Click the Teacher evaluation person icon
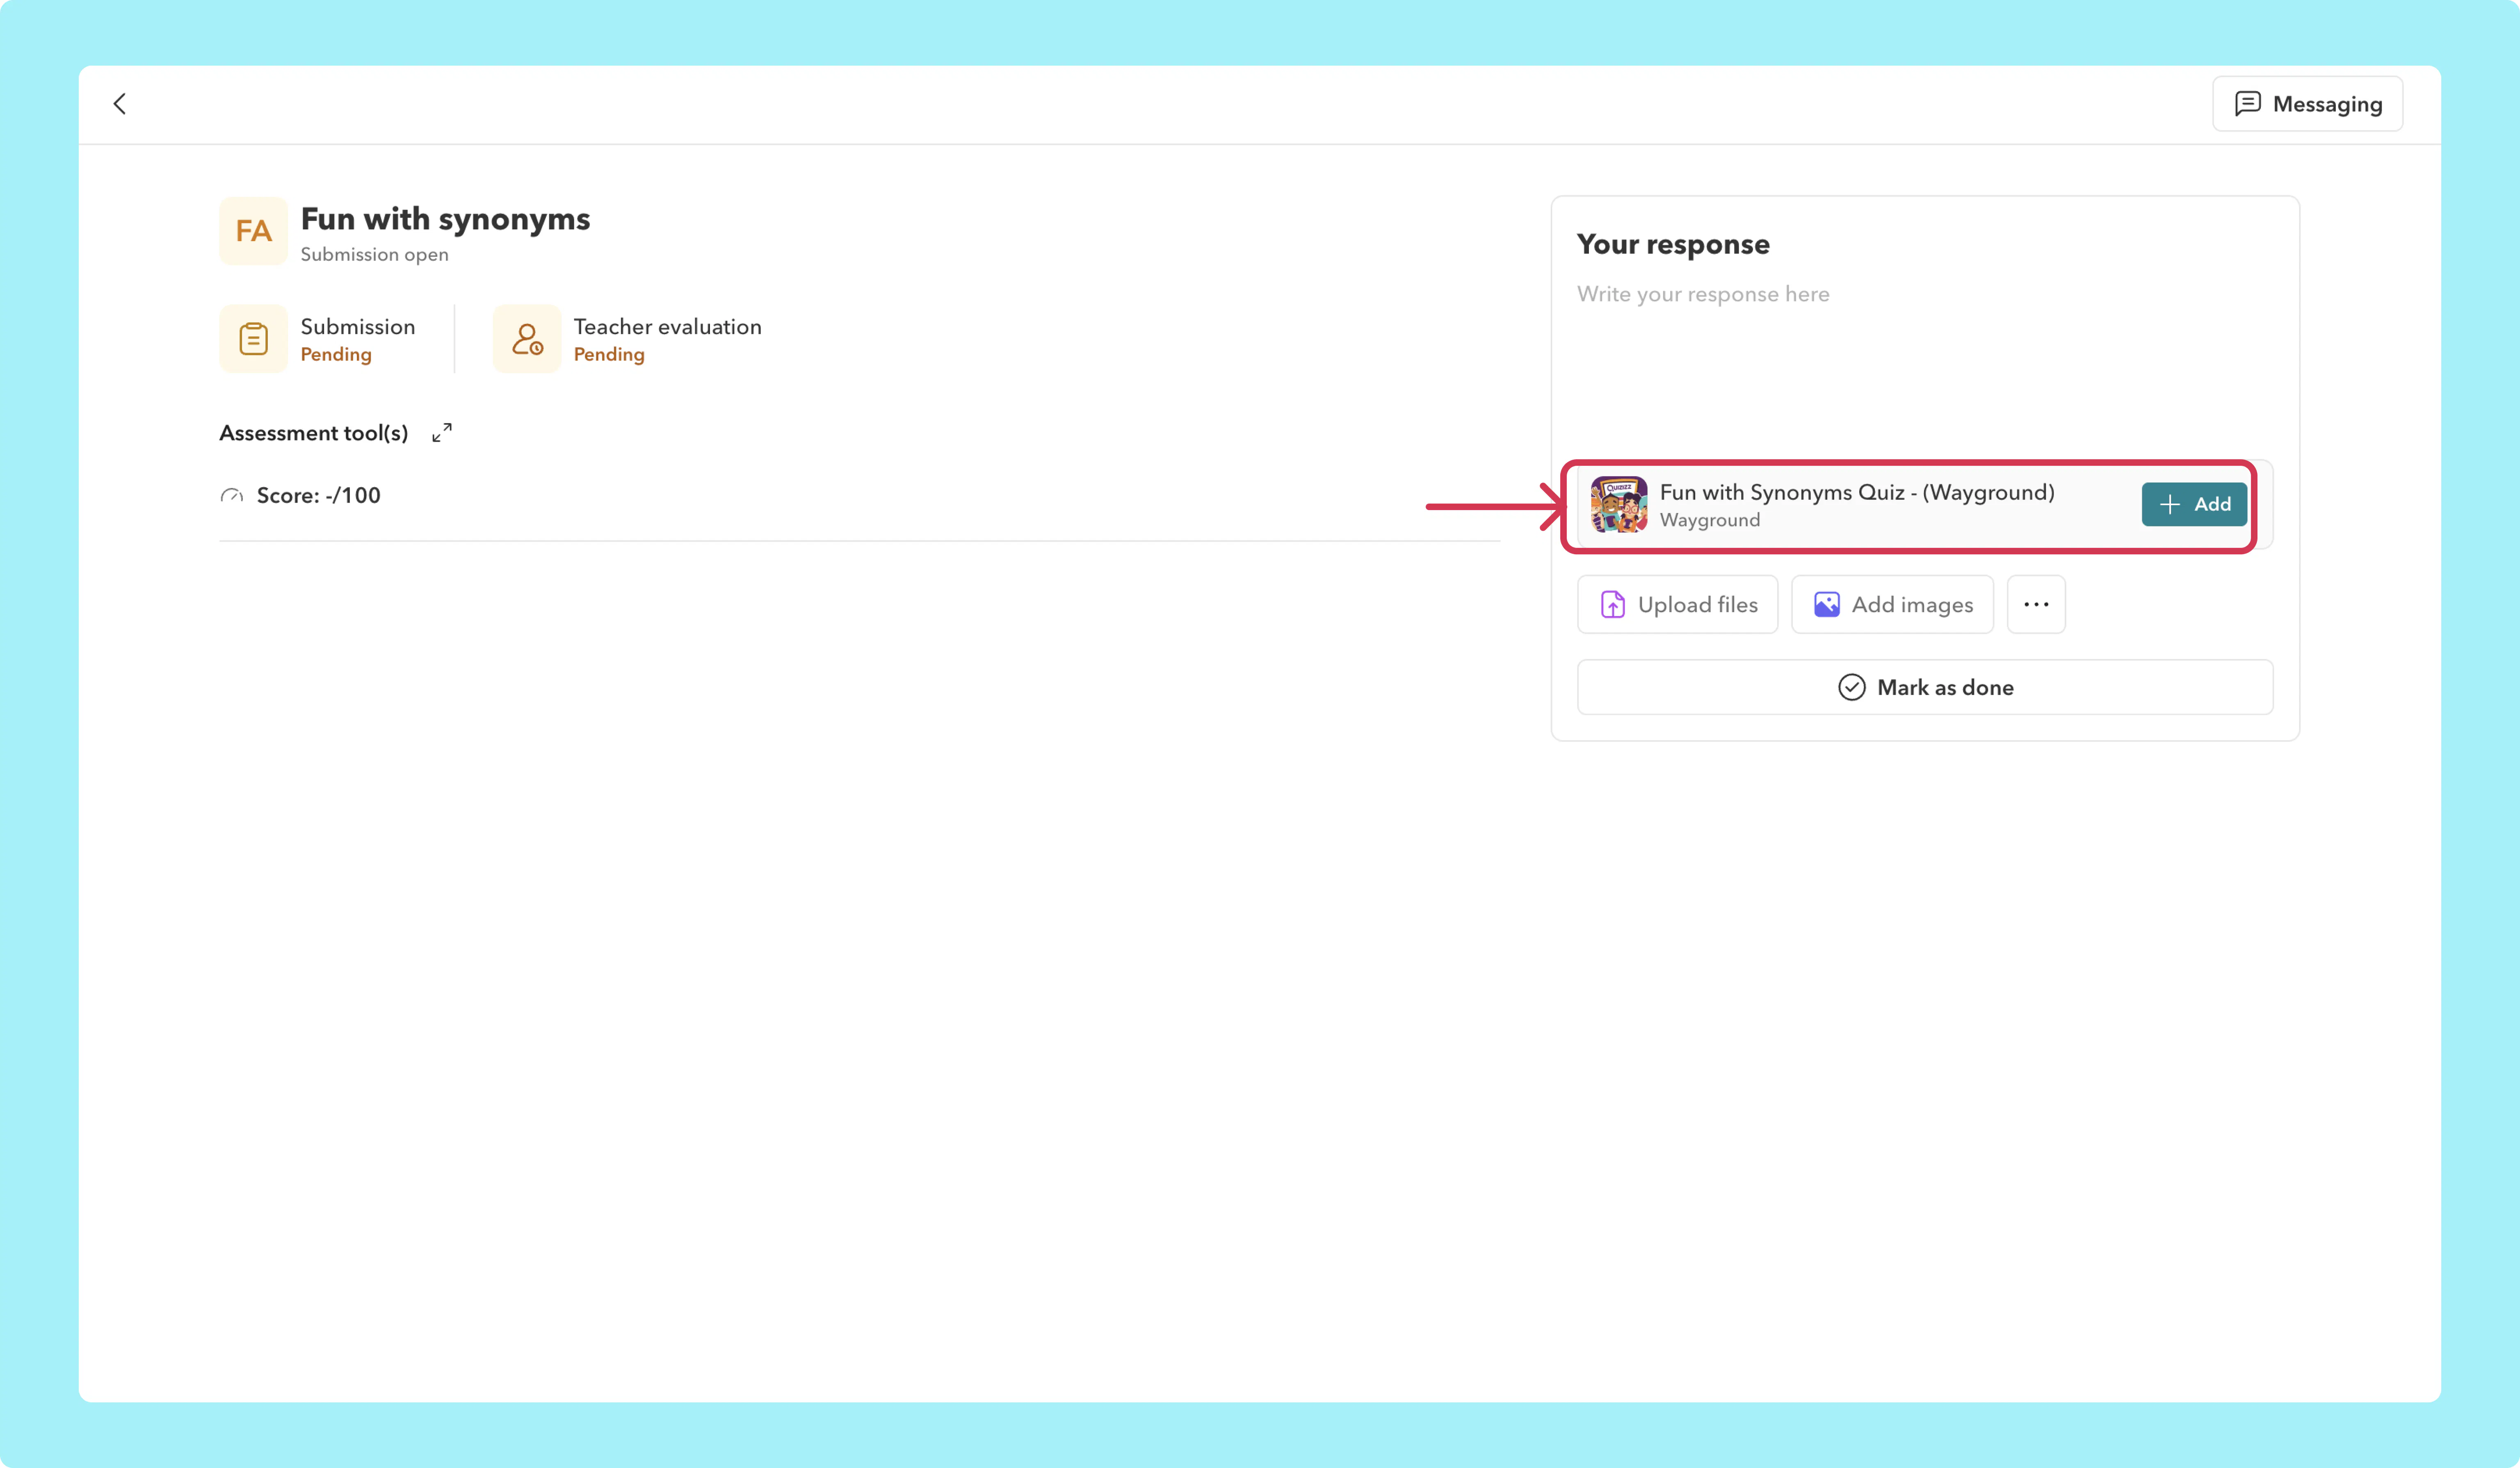The image size is (2520, 1468). 527,339
